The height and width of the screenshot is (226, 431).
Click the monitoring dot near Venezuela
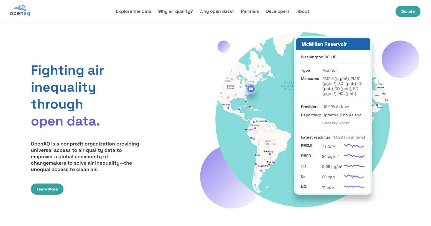click(254, 122)
